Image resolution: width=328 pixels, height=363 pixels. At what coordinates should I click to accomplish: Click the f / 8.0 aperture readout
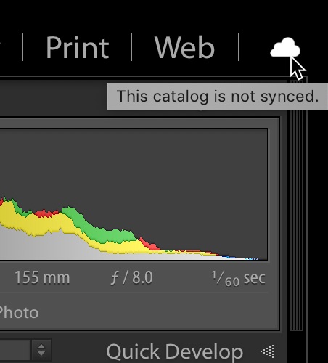(132, 277)
